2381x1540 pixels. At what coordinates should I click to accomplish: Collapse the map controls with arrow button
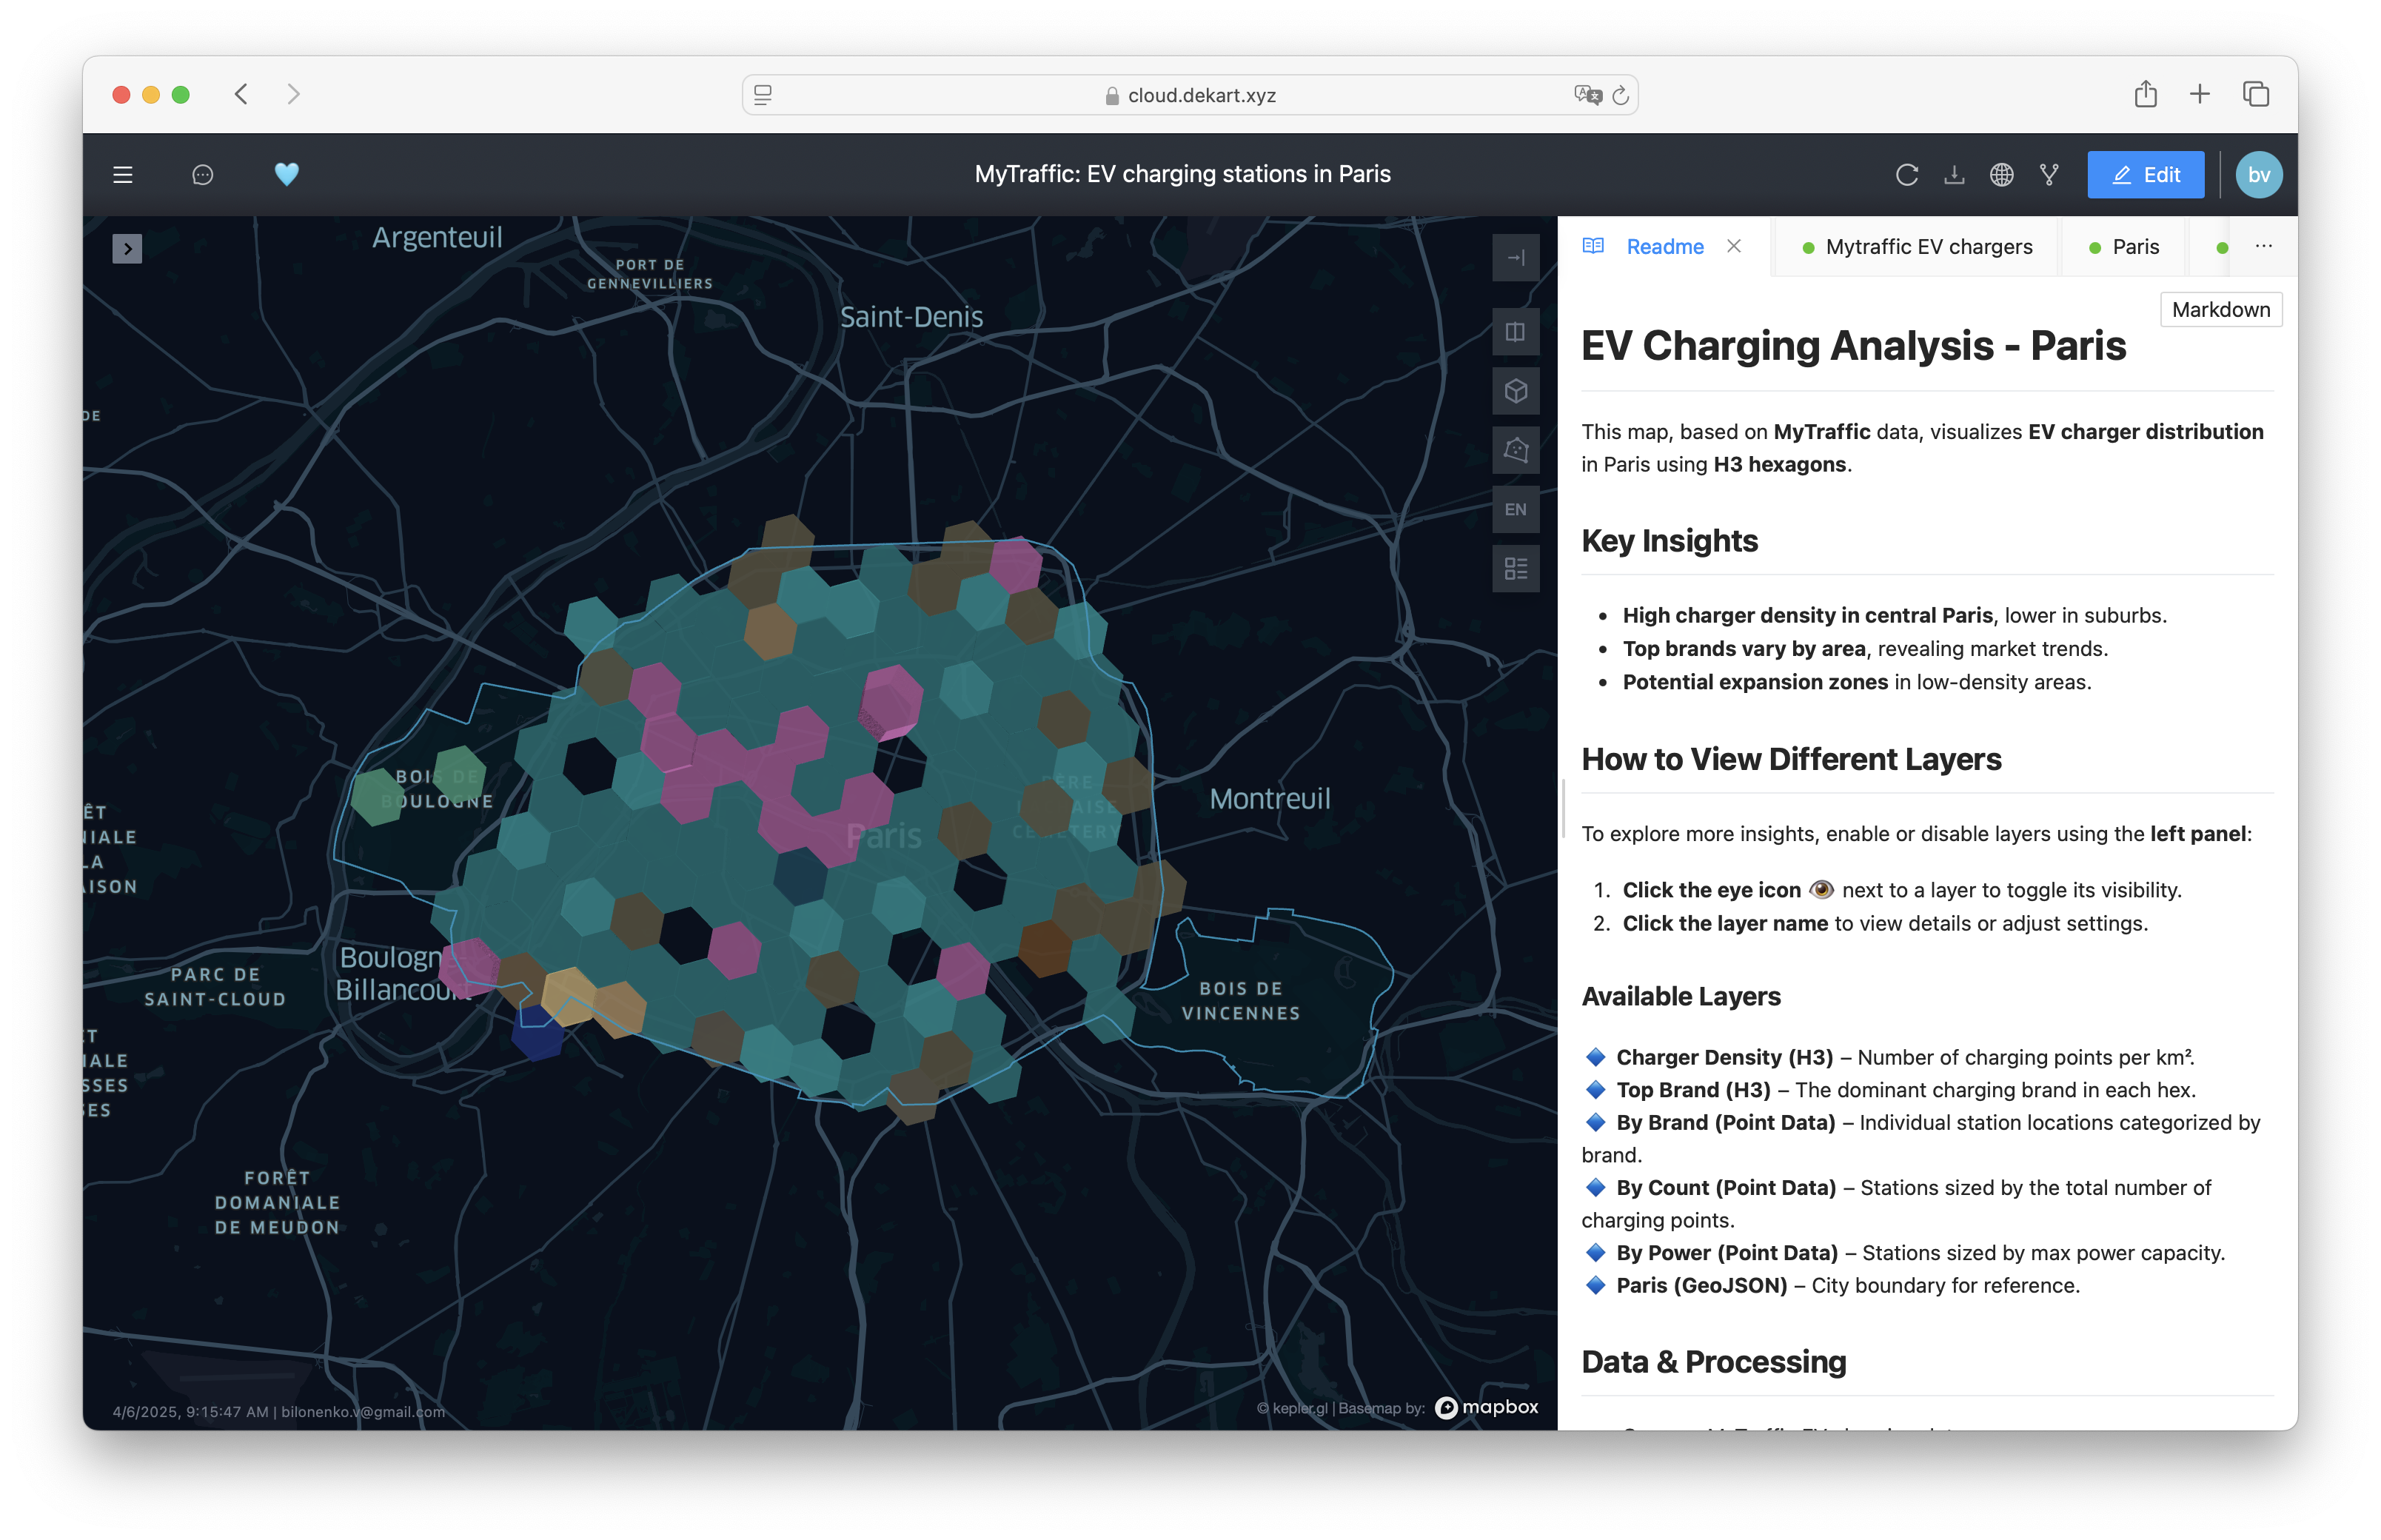1515,258
